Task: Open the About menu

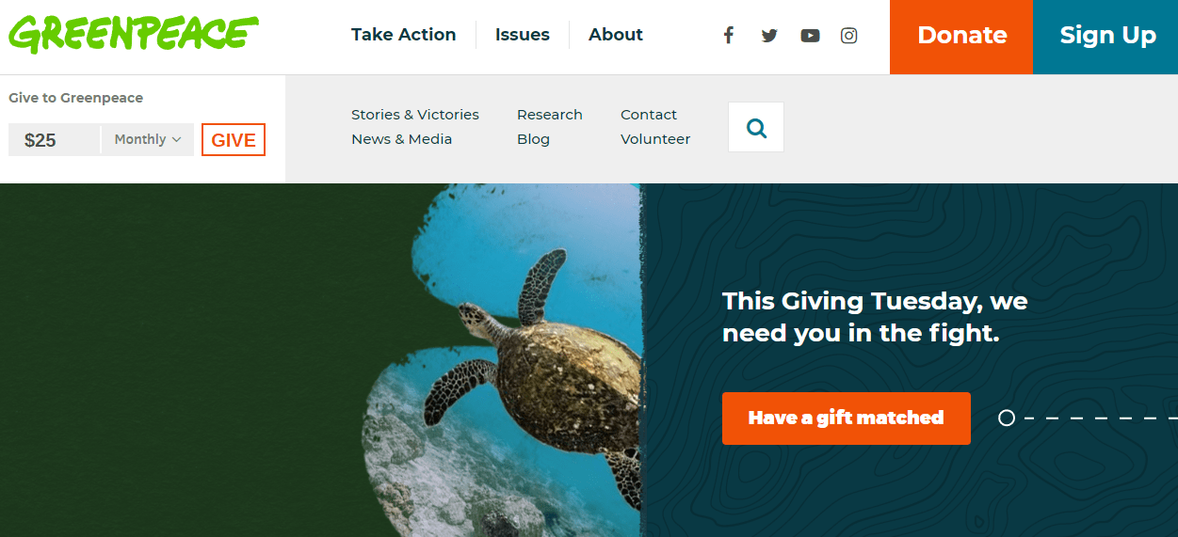Action: (616, 35)
